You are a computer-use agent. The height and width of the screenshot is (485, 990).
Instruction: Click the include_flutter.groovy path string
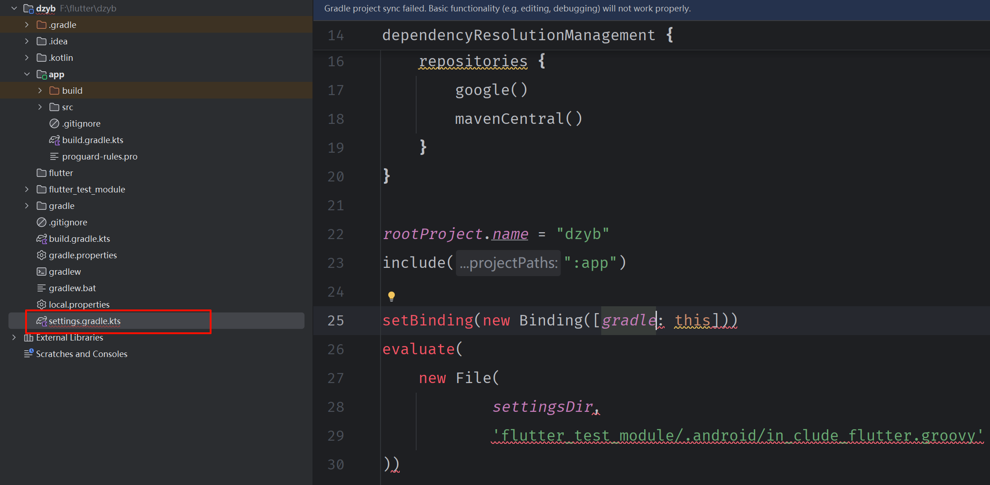(738, 436)
